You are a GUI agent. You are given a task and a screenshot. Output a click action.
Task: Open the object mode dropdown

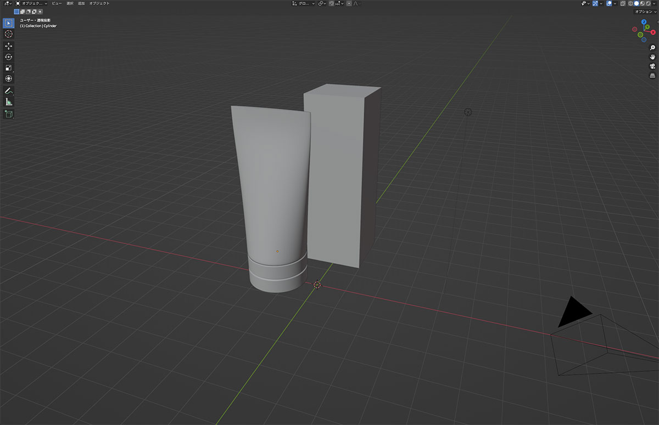(x=31, y=3)
